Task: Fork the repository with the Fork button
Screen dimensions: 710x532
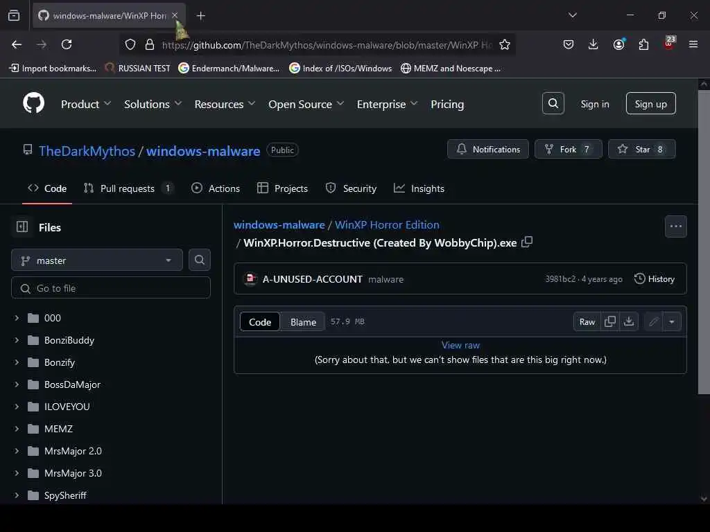Action: pyautogui.click(x=569, y=149)
